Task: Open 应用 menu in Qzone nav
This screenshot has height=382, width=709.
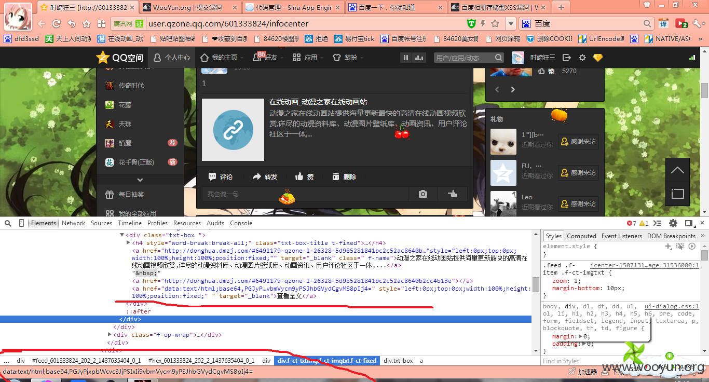Action: 305,58
